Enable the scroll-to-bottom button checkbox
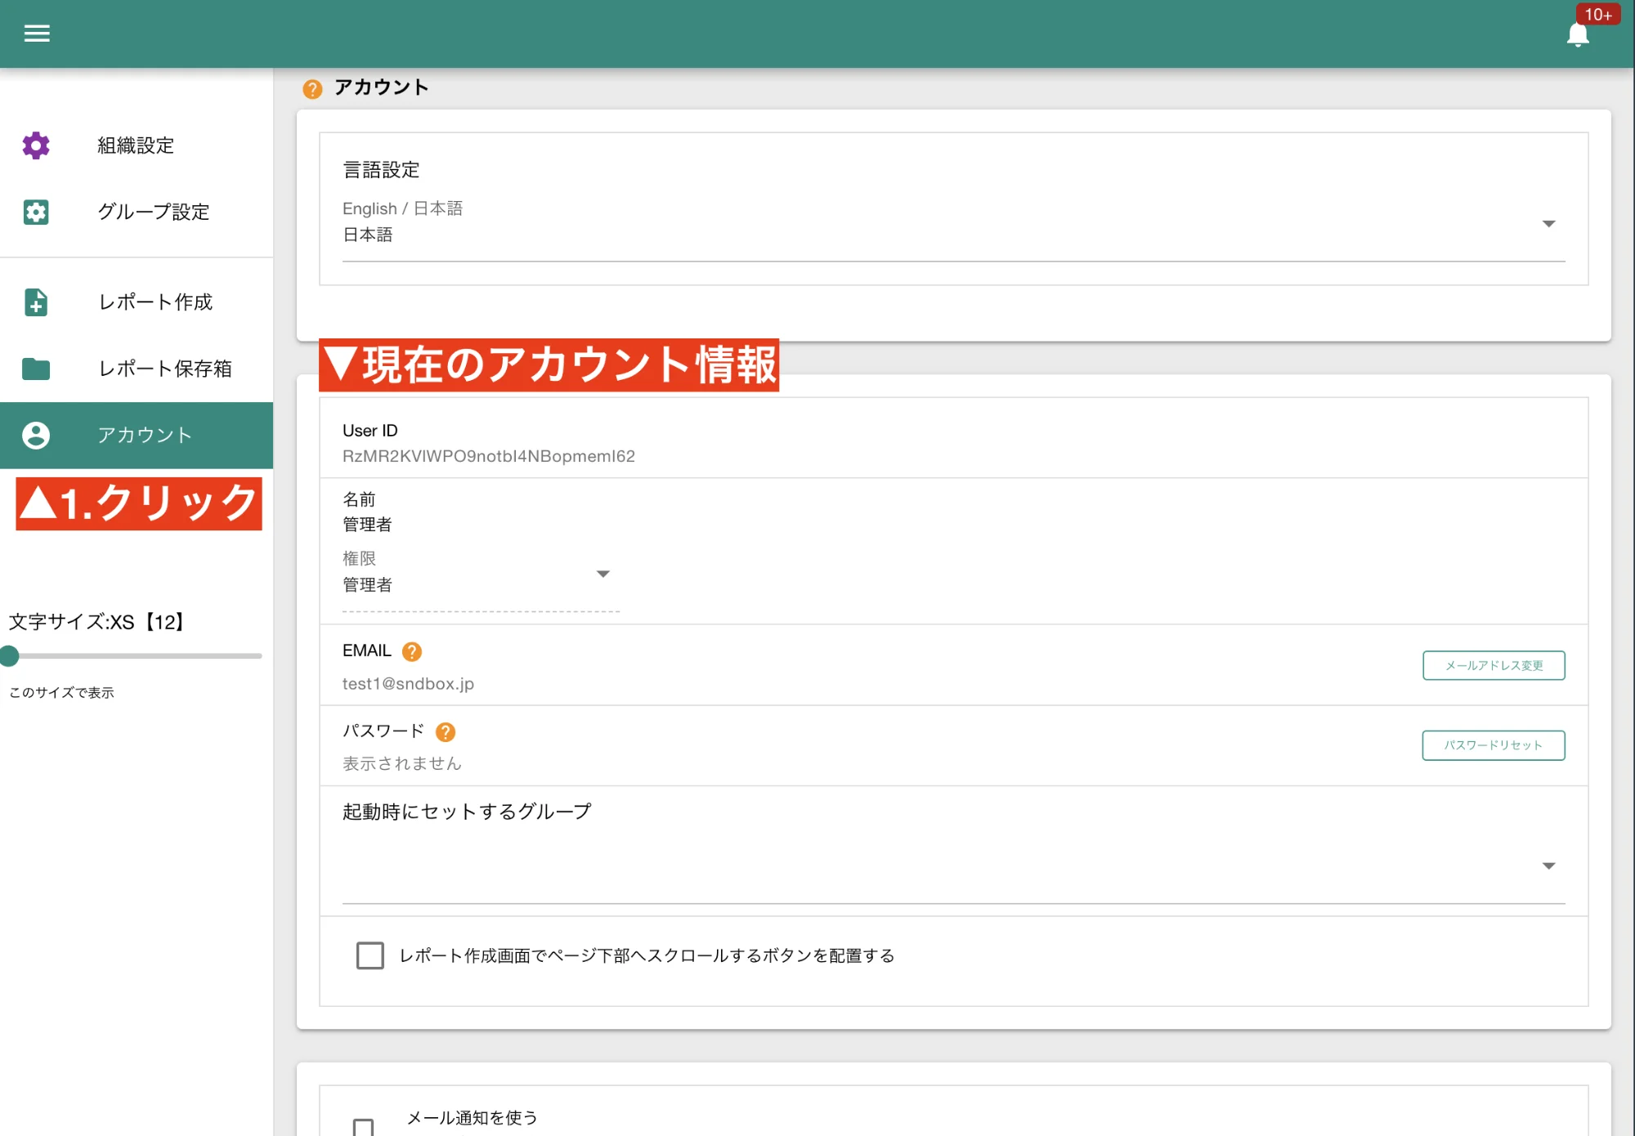This screenshot has width=1635, height=1136. [370, 955]
